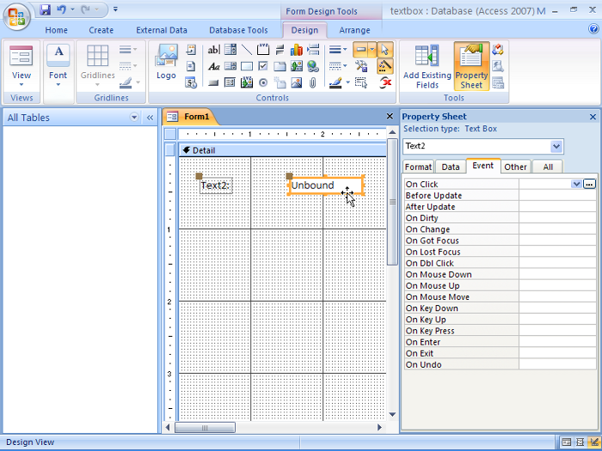Close the Property Sheet pane
This screenshot has height=451, width=602.
coord(593,117)
